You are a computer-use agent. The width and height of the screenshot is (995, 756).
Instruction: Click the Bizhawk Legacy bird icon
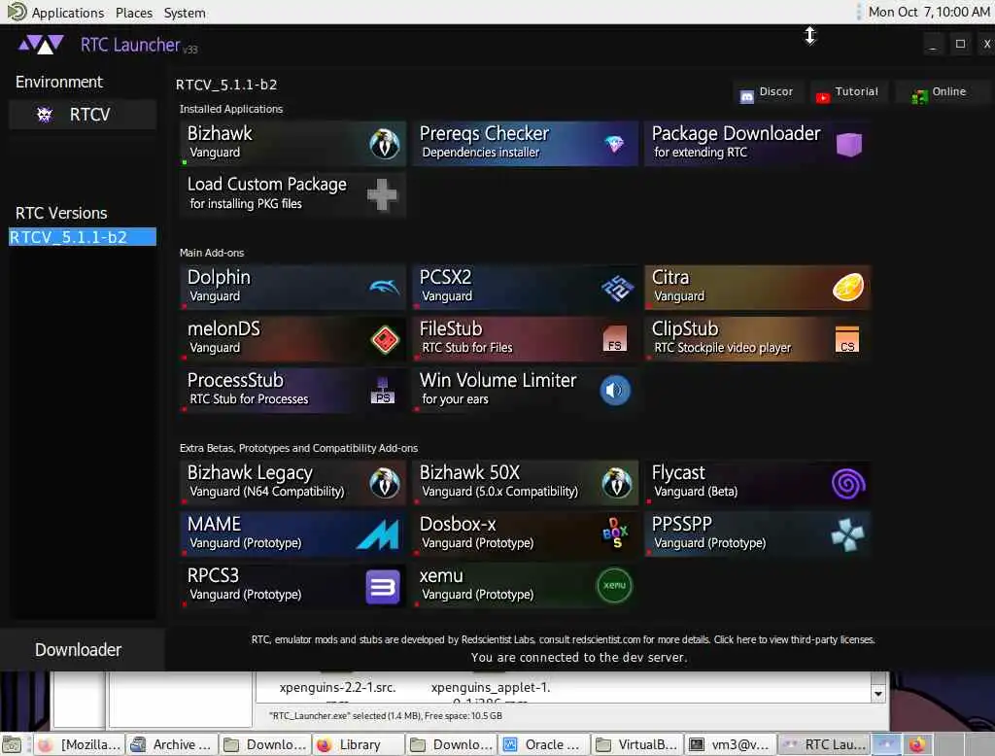click(385, 483)
